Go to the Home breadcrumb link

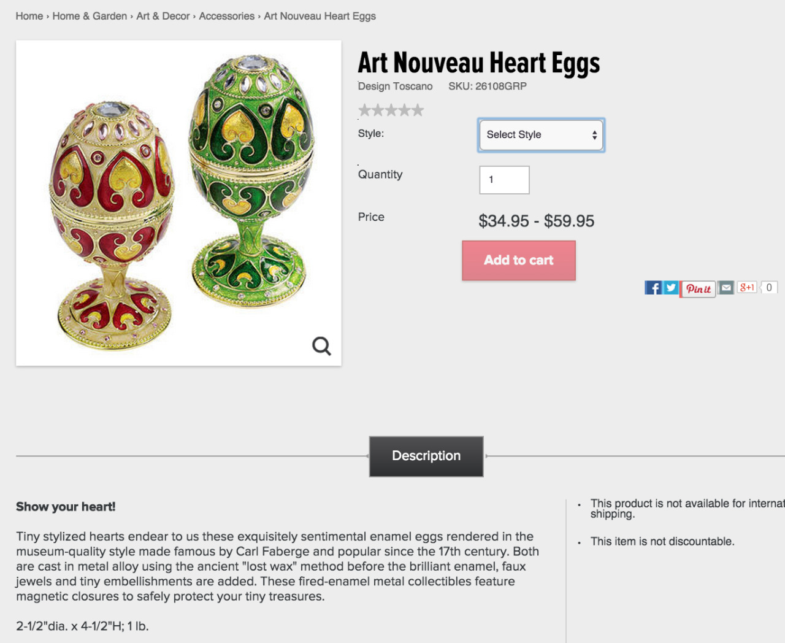click(x=29, y=16)
